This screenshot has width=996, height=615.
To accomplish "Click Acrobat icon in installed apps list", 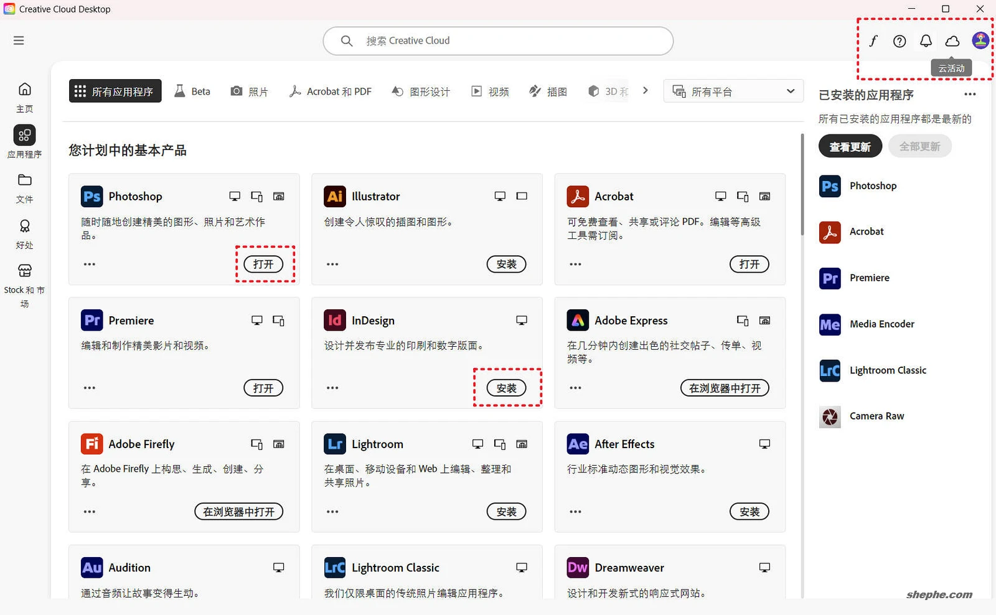I will pos(830,232).
